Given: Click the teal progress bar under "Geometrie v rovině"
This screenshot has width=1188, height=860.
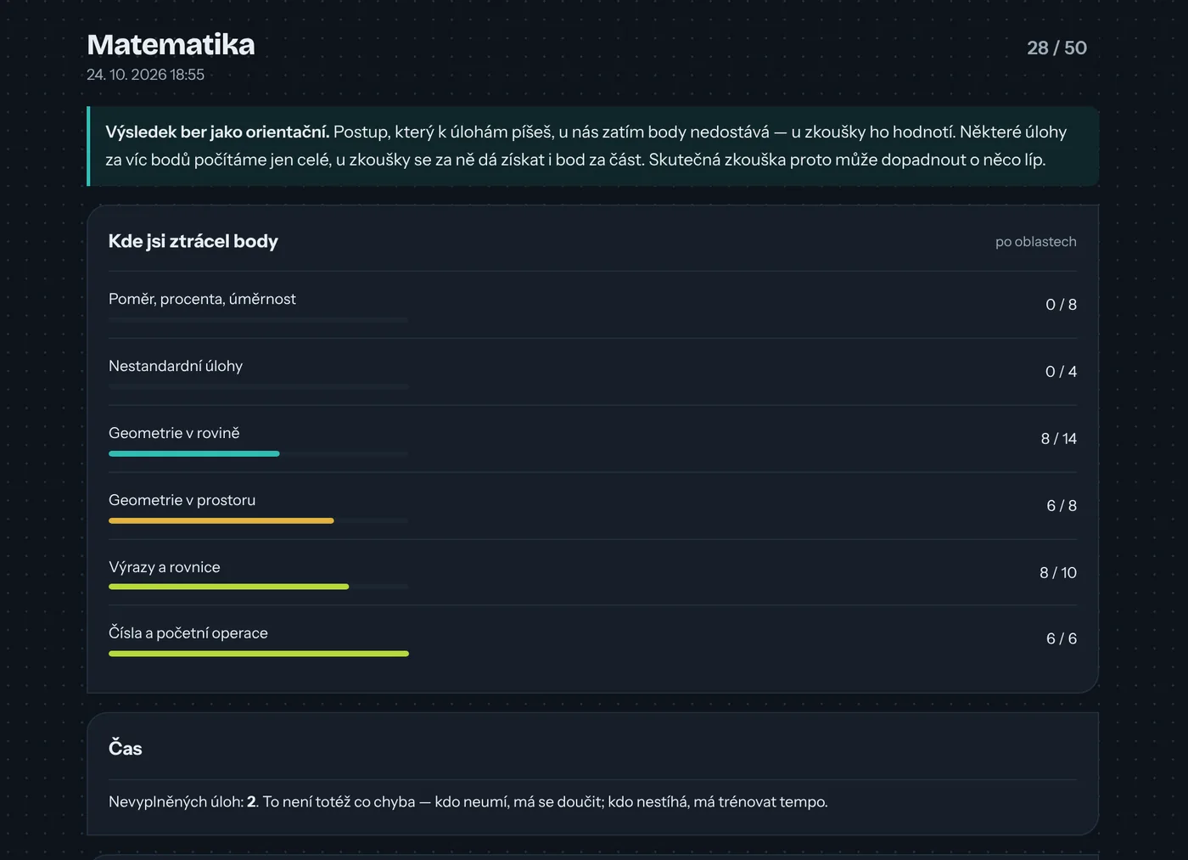Looking at the screenshot, I should [x=194, y=454].
